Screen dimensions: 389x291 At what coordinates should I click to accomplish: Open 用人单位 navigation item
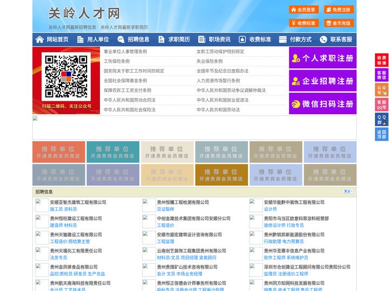[98, 39]
